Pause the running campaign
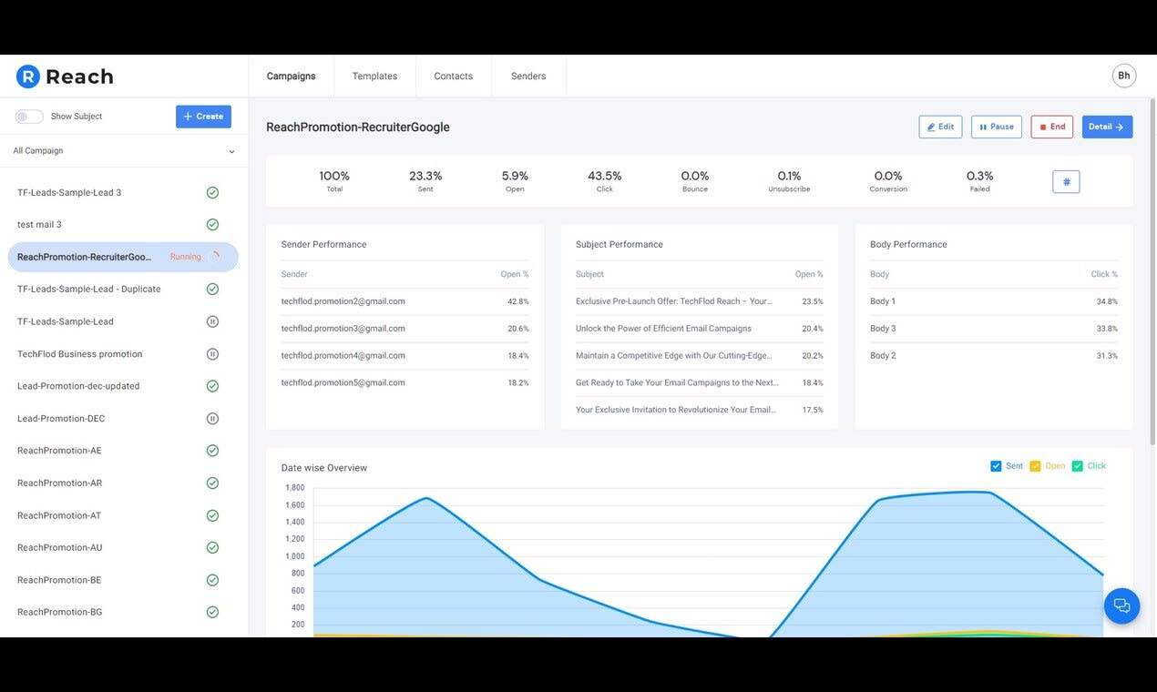 click(997, 127)
